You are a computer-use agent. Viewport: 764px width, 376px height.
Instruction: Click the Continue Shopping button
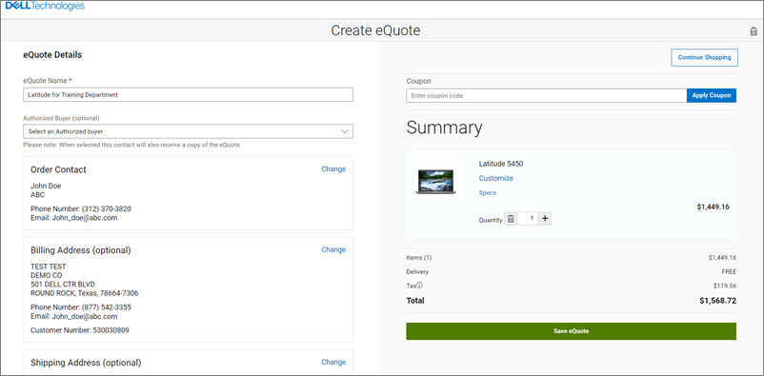pyautogui.click(x=705, y=57)
